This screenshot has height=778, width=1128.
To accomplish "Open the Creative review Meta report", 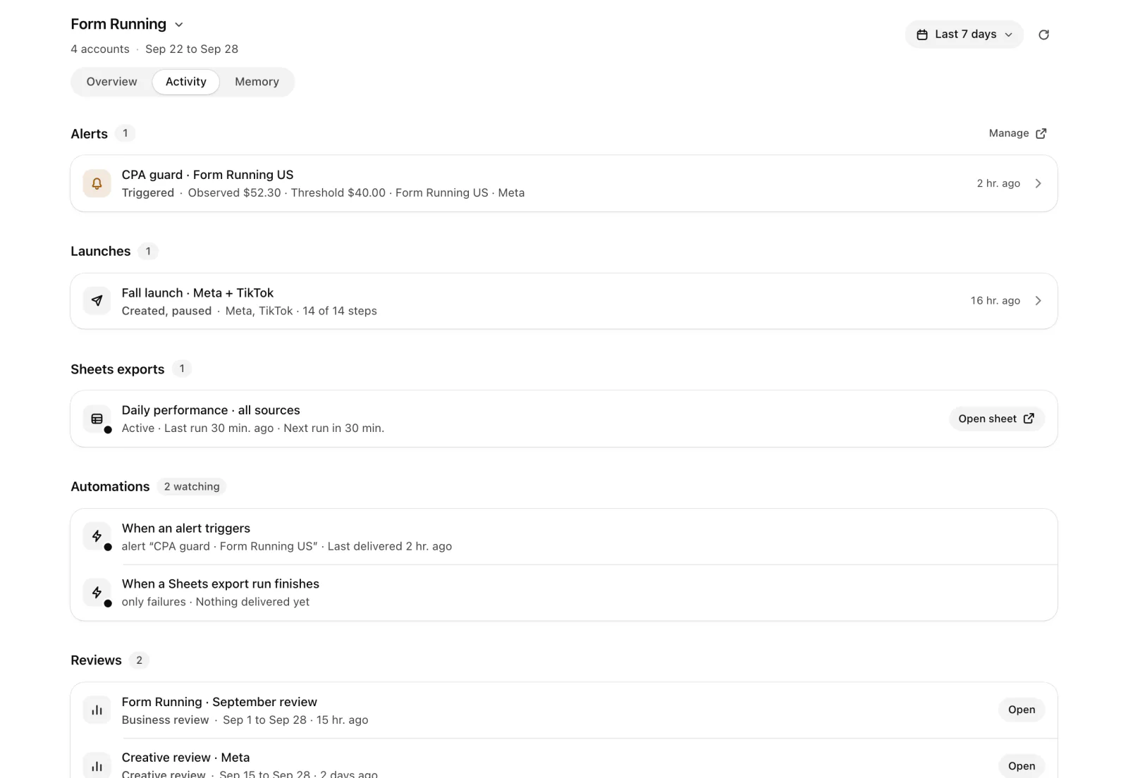I will pos(1022,766).
